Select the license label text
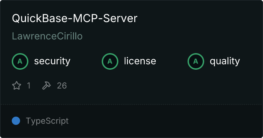 140,61
